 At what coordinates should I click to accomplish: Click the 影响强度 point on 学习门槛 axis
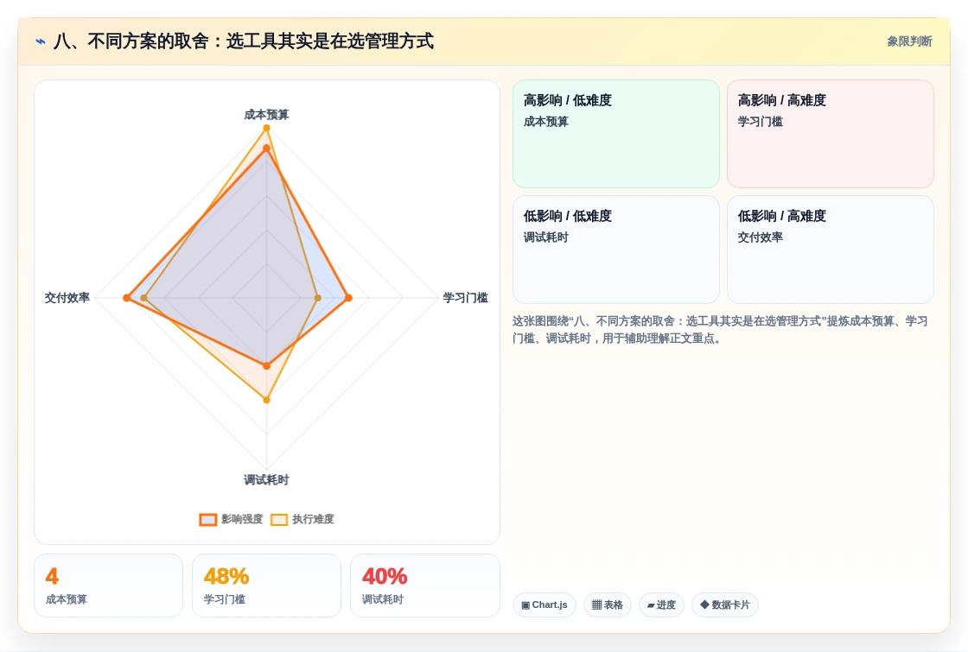[349, 298]
